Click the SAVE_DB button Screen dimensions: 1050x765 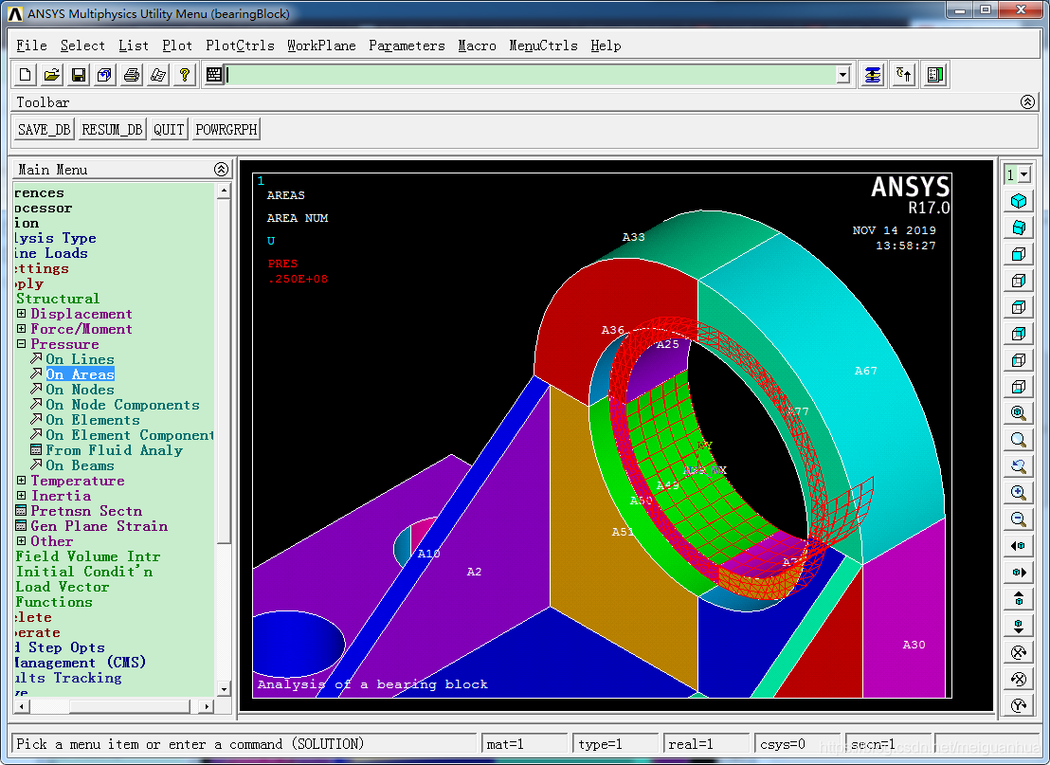45,129
